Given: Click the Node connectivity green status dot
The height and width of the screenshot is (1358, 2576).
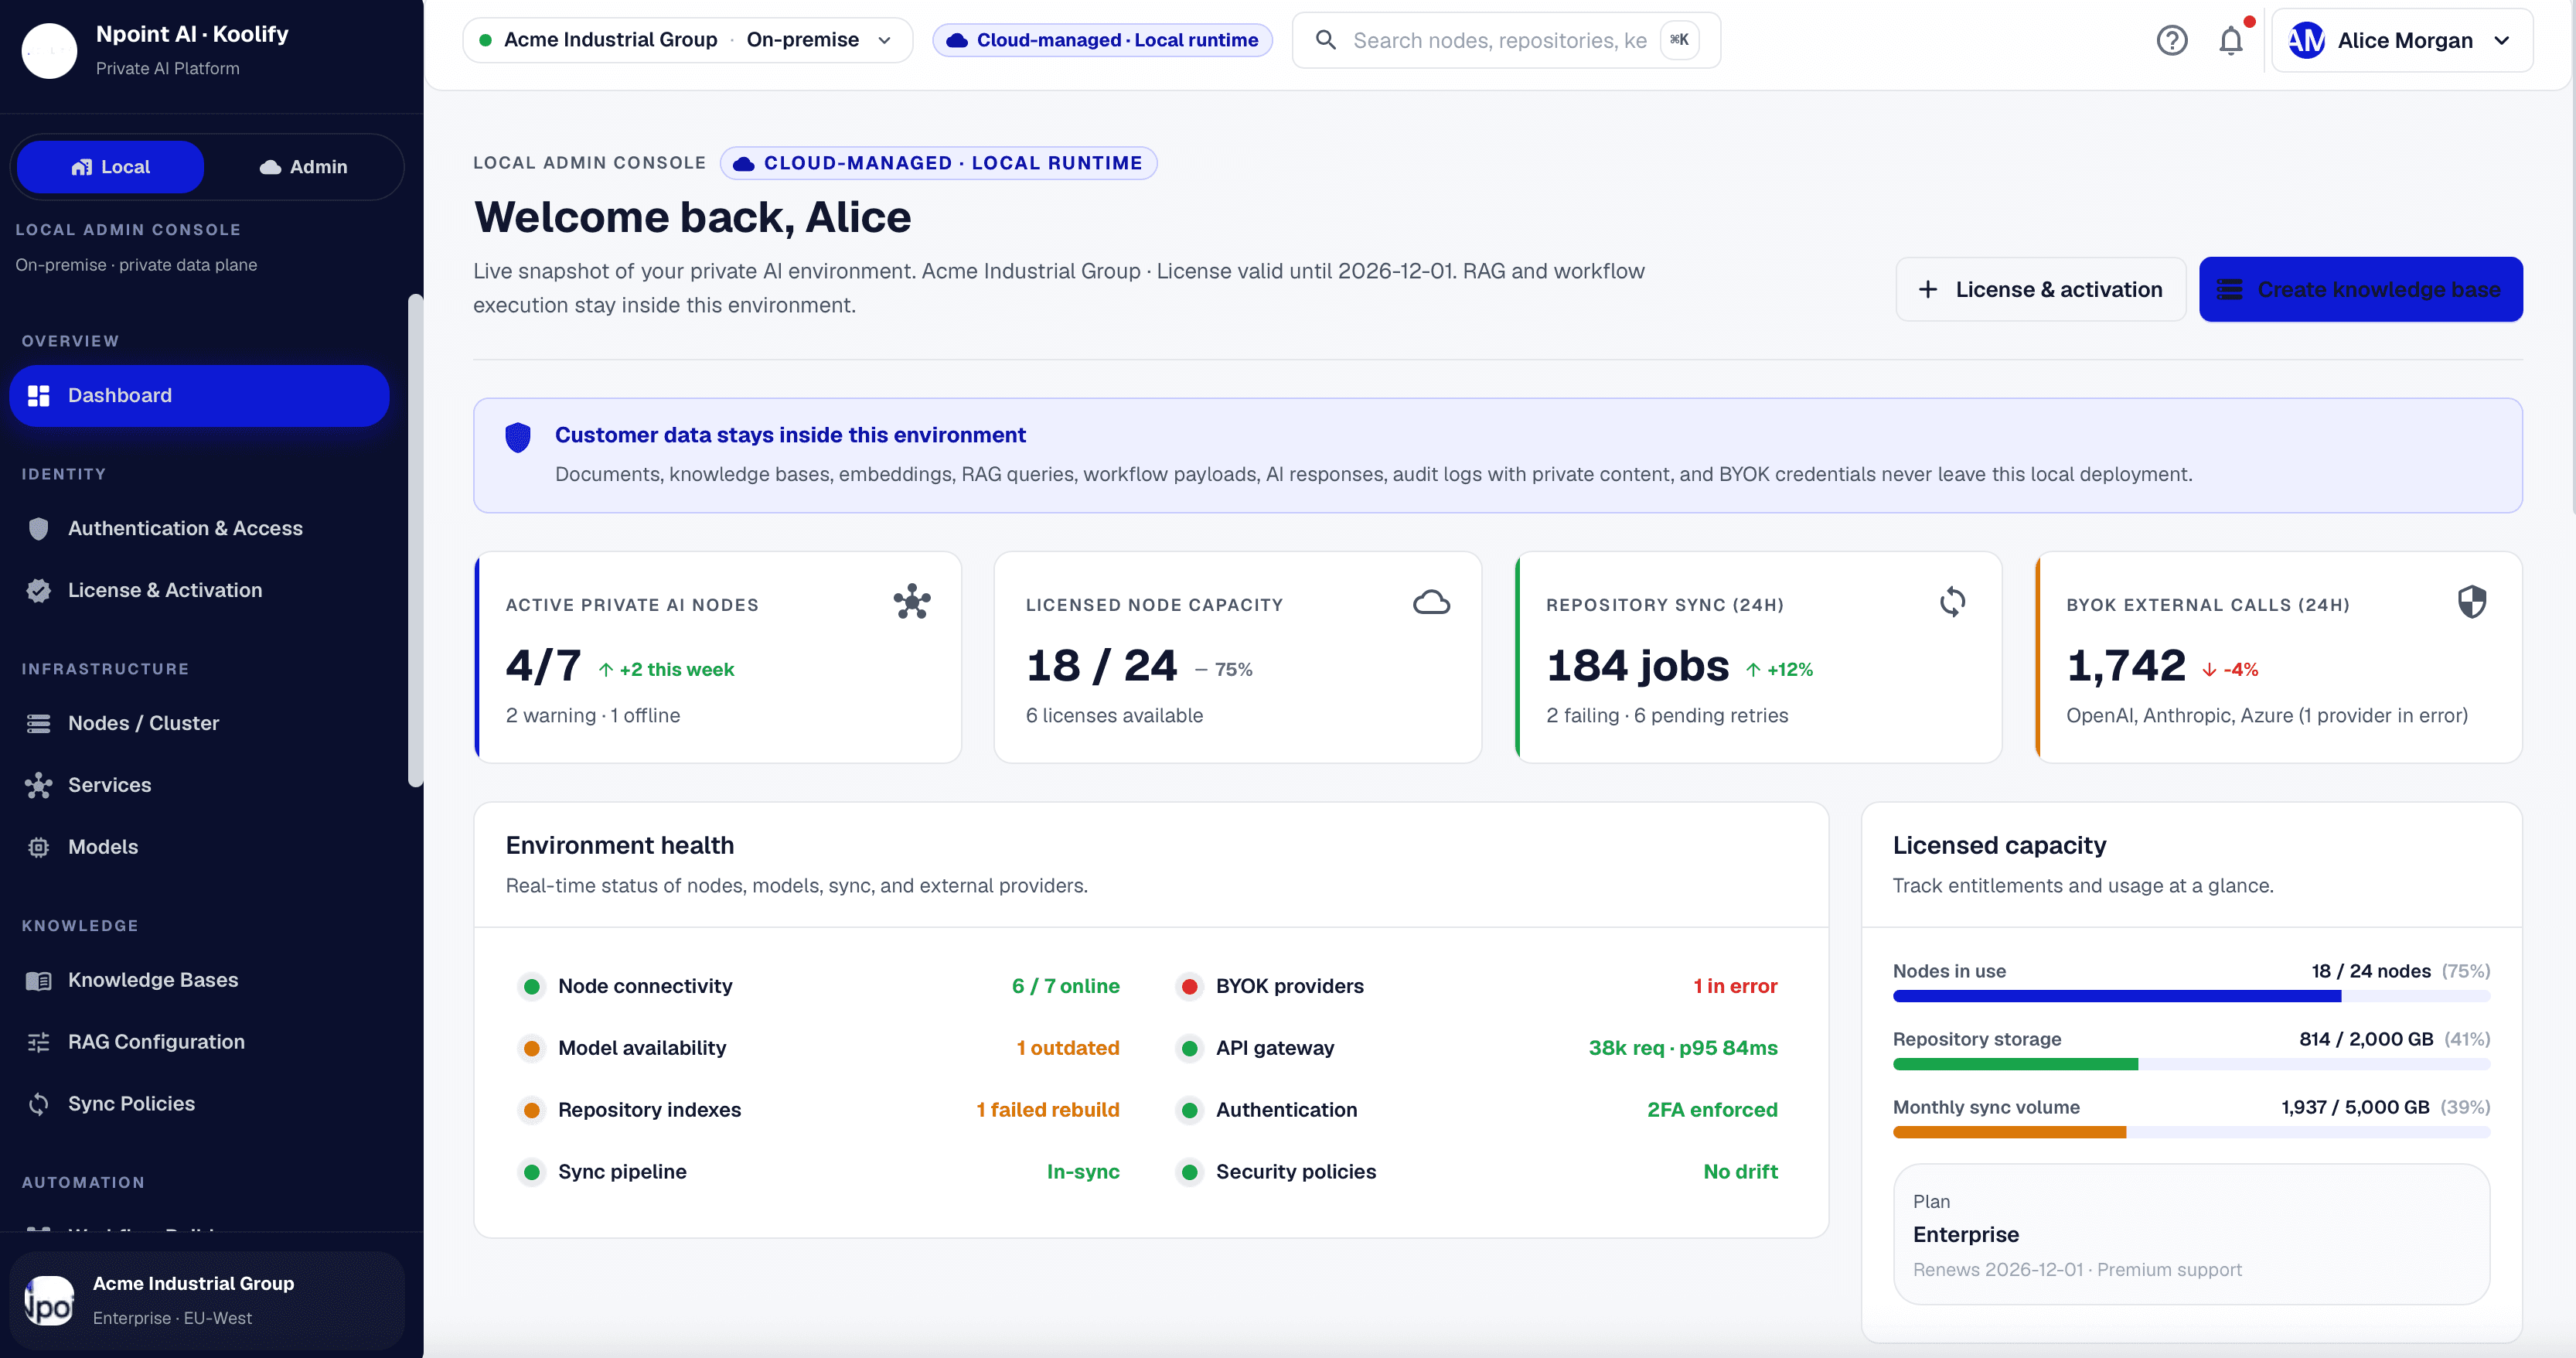Looking at the screenshot, I should pos(531,987).
